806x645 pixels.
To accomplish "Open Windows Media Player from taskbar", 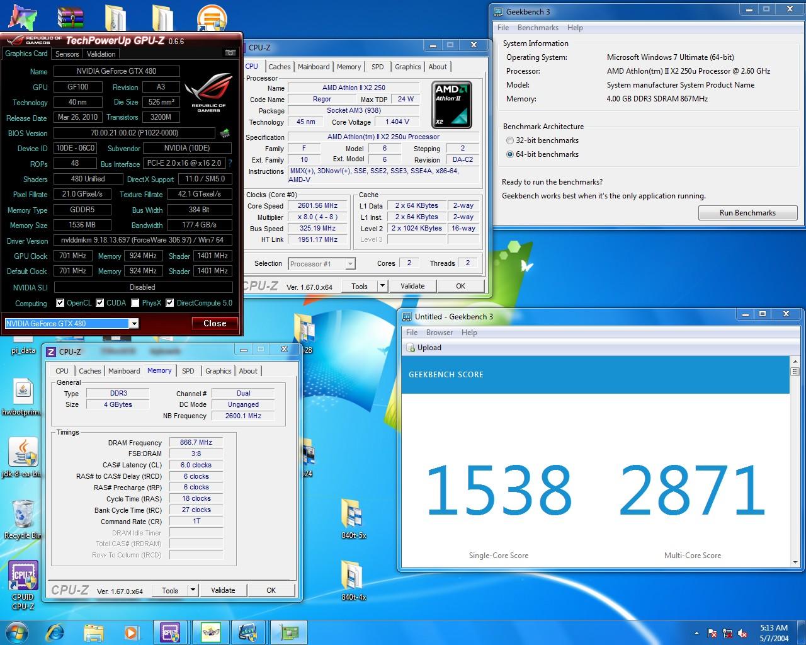I will click(x=131, y=632).
